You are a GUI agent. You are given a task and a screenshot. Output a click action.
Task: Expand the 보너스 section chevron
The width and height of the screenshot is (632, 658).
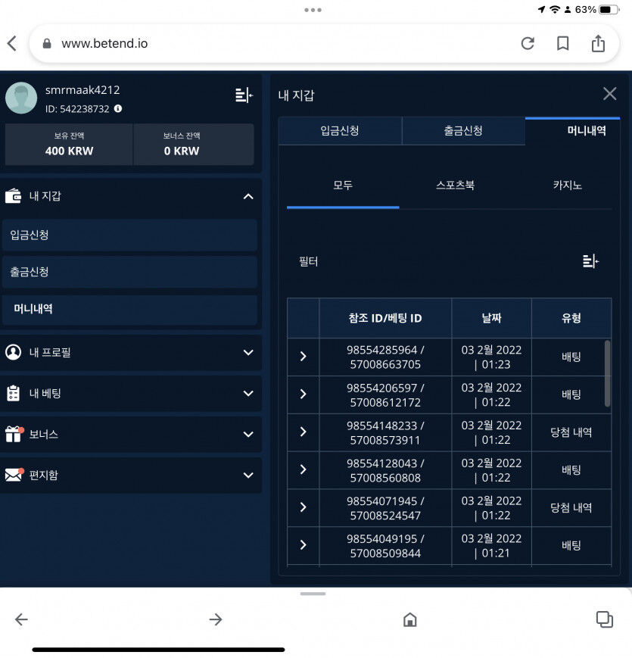(248, 435)
